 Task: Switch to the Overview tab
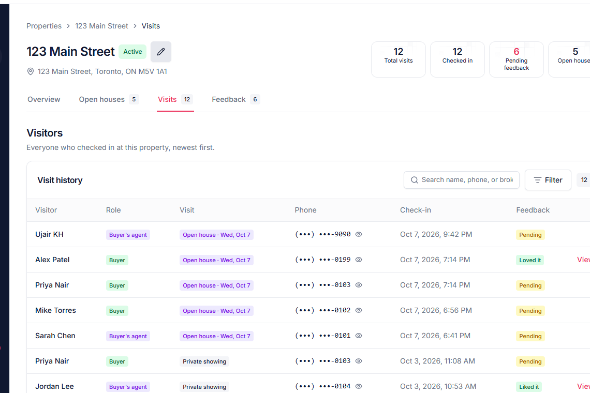[x=43, y=99]
